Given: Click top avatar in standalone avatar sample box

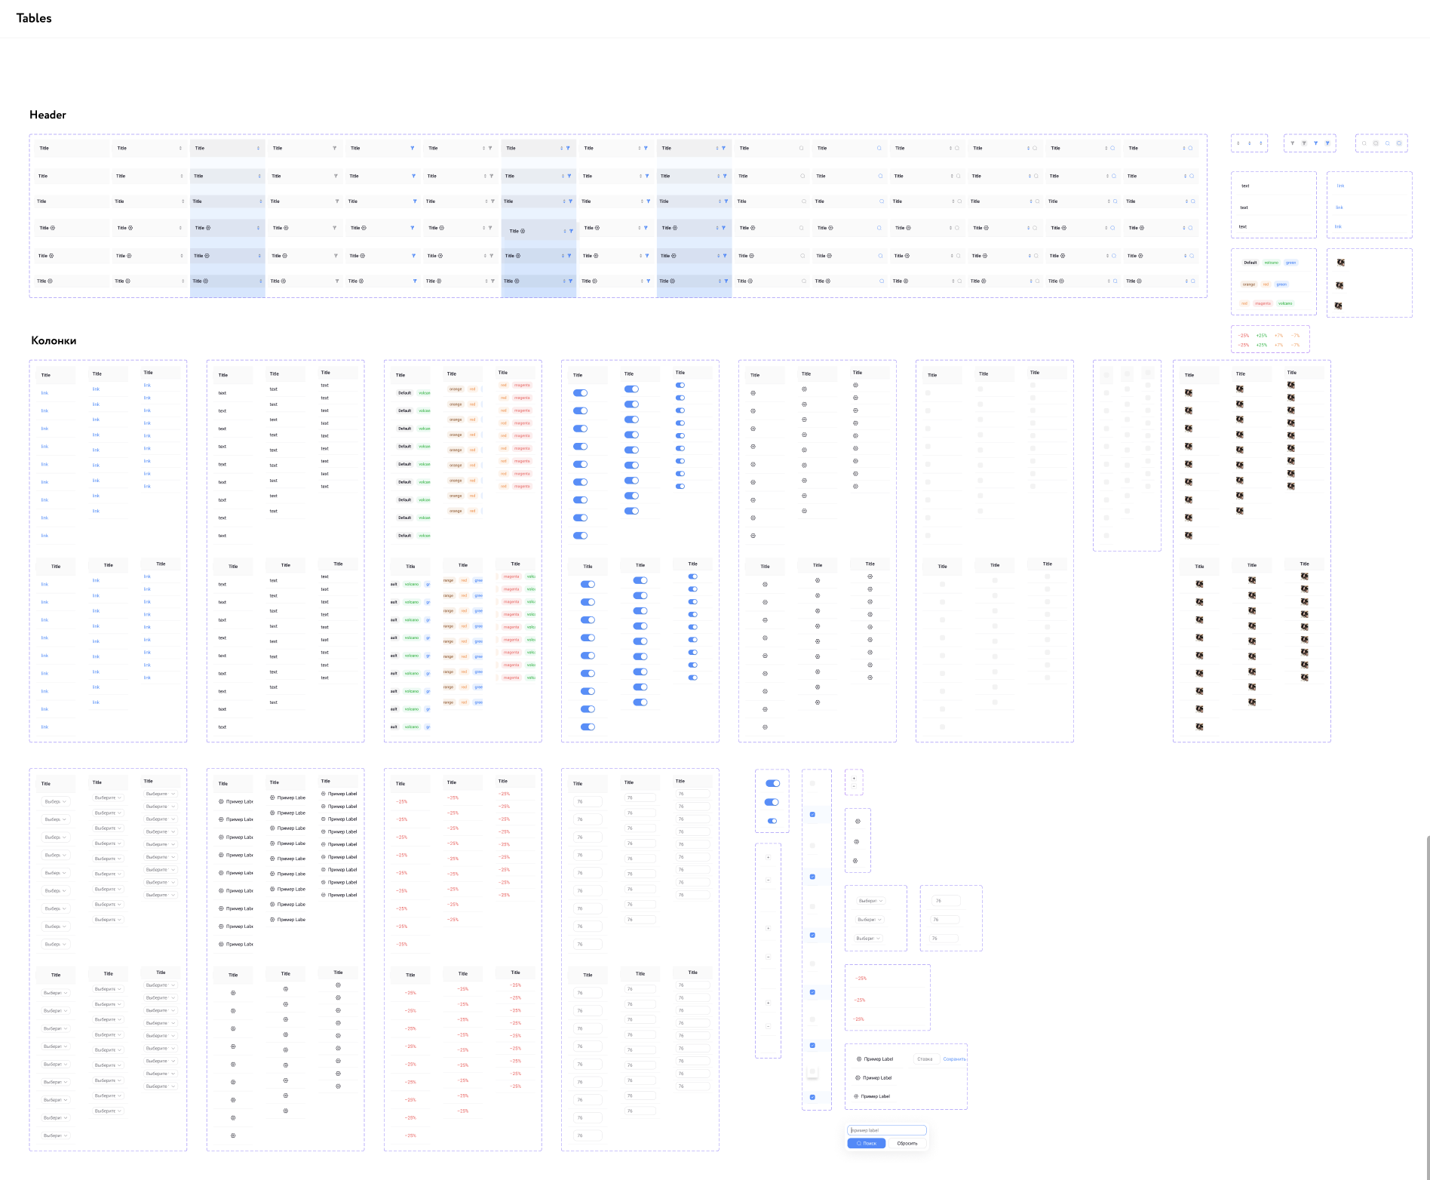Looking at the screenshot, I should (x=1341, y=263).
